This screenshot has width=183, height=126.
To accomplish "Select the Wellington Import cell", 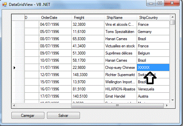I will [121, 82].
